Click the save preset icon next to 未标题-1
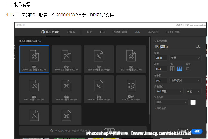Image resolution: width=208 pixels, height=139 pixels. 198,47
